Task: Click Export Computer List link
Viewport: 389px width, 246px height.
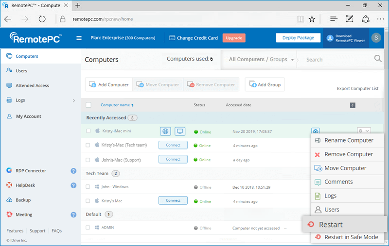Action: pos(357,89)
